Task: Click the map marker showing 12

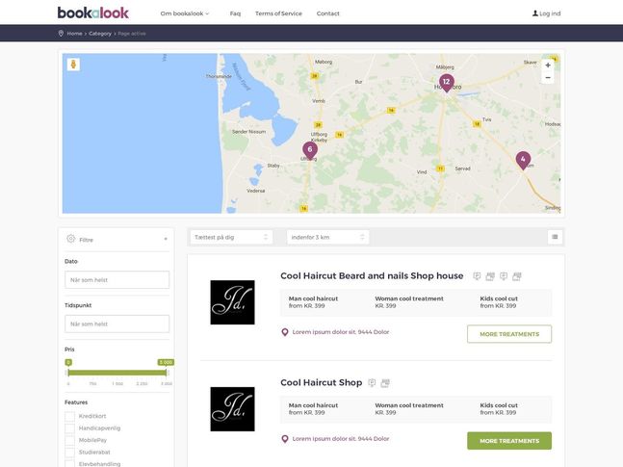Action: tap(446, 82)
